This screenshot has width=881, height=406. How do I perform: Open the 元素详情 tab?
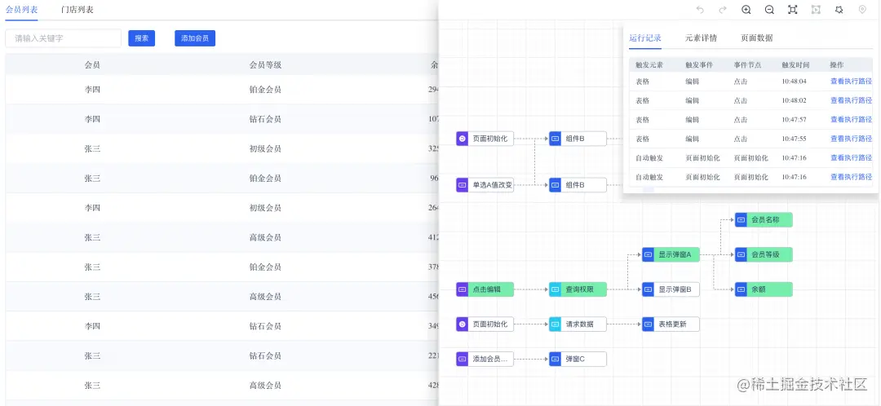pyautogui.click(x=701, y=38)
